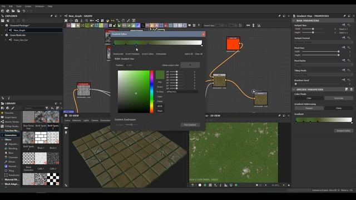Click the green curve node icon in node bar
The image size is (356, 200).
tap(87, 26)
